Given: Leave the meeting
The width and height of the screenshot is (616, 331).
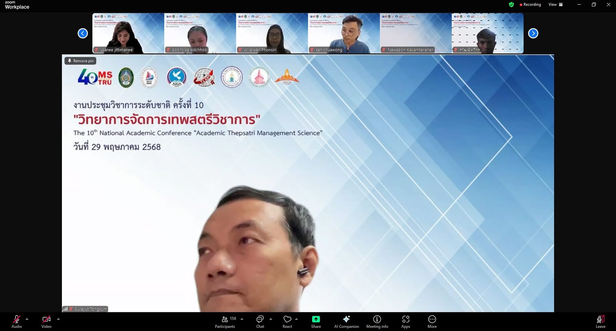Looking at the screenshot, I should coord(600,321).
